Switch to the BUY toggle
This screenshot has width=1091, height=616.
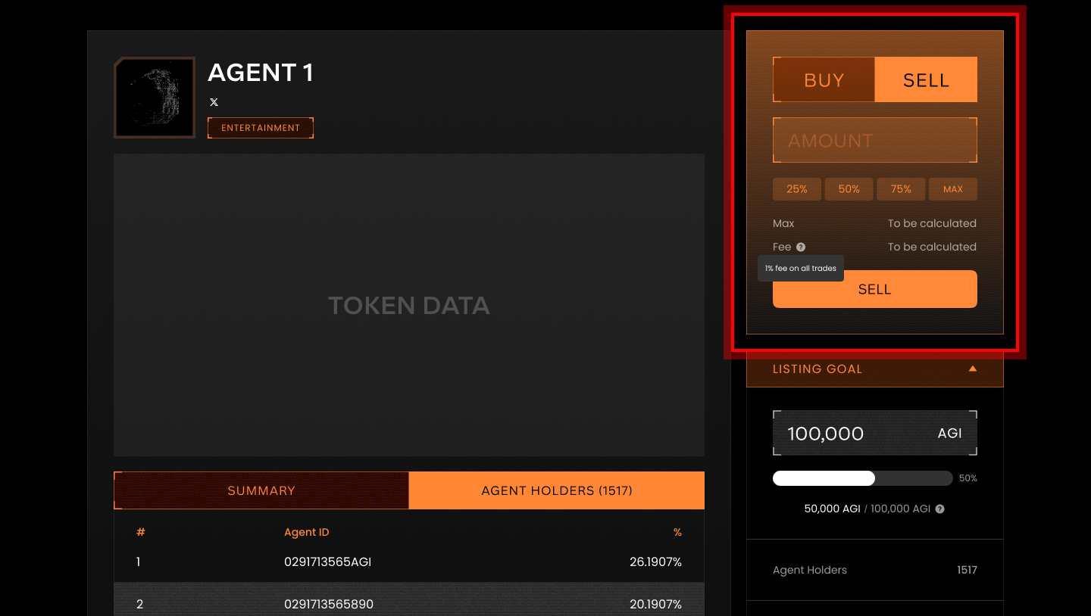pyautogui.click(x=824, y=80)
